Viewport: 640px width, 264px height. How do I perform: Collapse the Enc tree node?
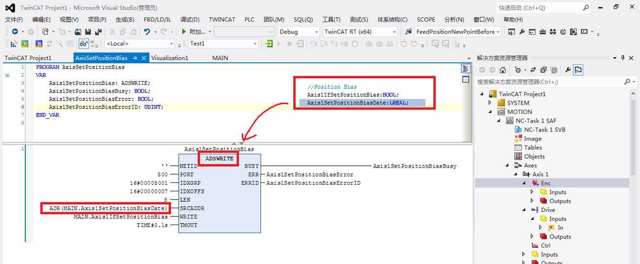(524, 183)
